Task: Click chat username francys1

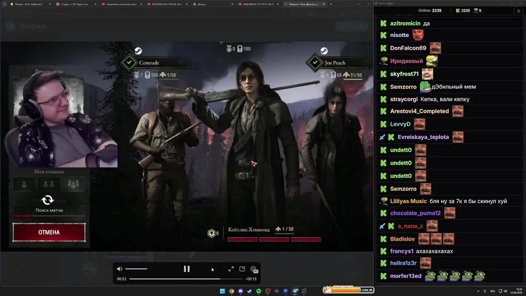Action: coord(401,251)
